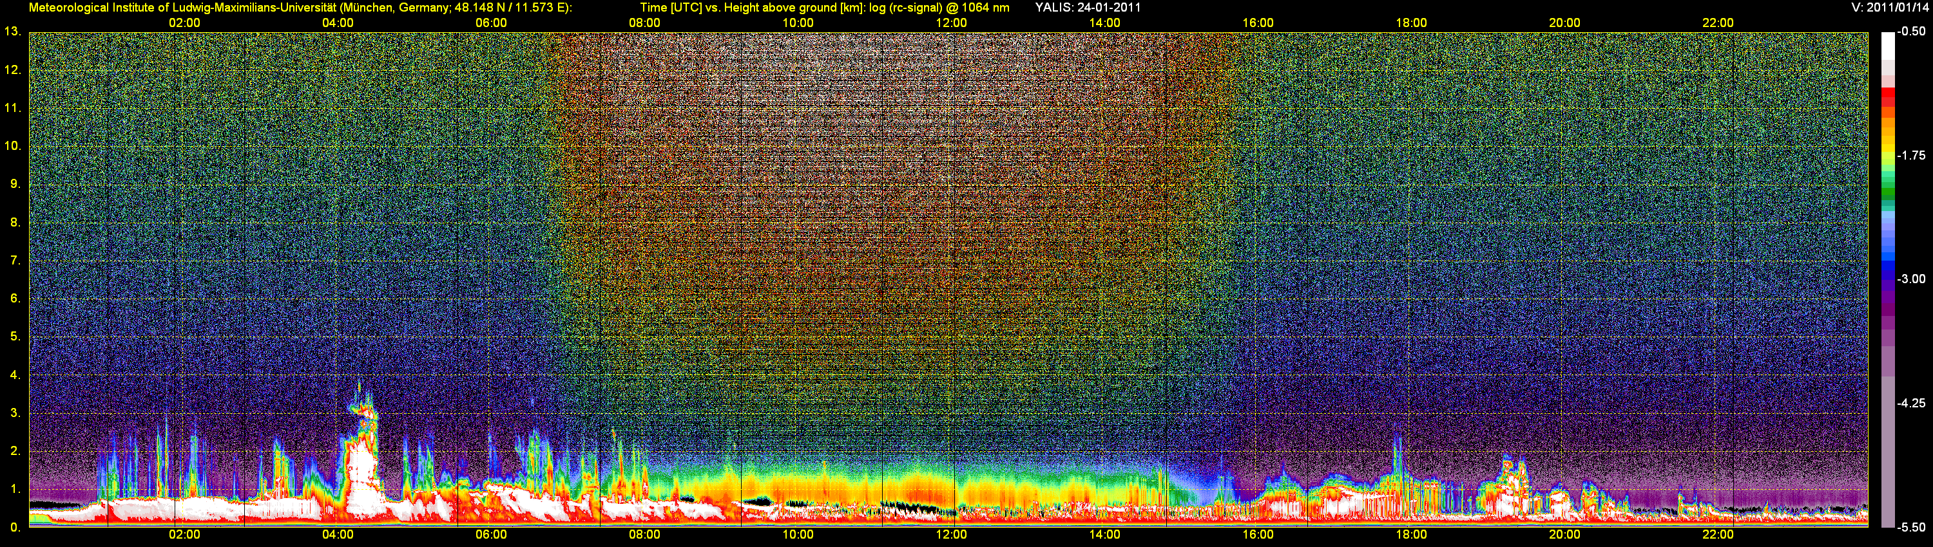Select the '10:00' label on the top time axis
The image size is (1933, 547).
pyautogui.click(x=798, y=23)
